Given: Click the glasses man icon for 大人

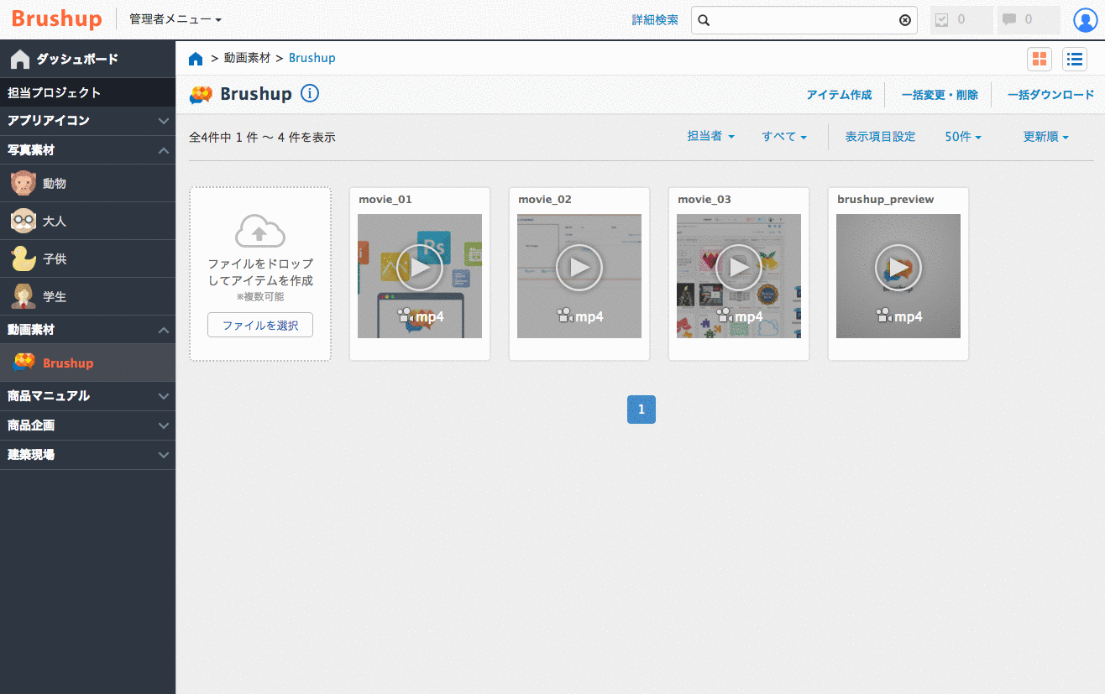Looking at the screenshot, I should tap(24, 221).
